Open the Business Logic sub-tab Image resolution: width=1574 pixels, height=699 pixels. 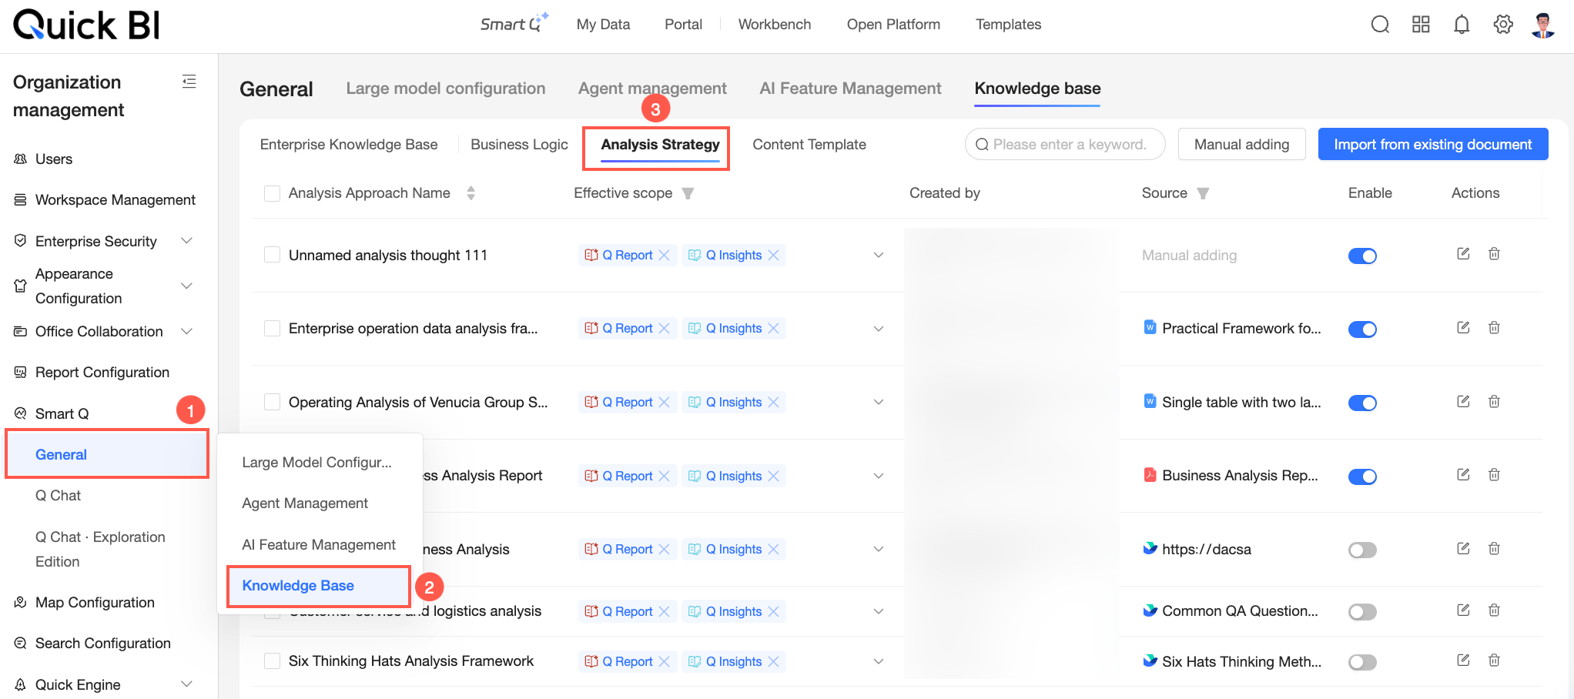click(x=519, y=145)
